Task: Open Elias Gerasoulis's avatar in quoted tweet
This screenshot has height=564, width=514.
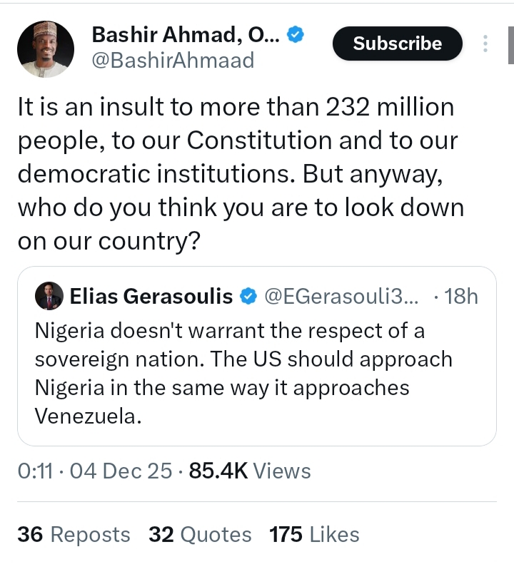Action: click(49, 297)
